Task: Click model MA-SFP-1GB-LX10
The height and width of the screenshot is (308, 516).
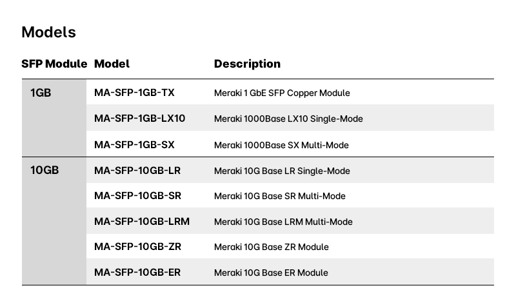Action: click(139, 119)
